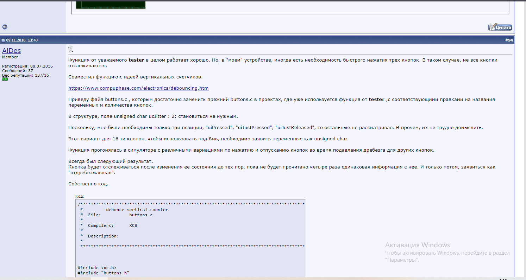
Task: Click 'Compilers: XC8' code line
Action: click(112, 225)
